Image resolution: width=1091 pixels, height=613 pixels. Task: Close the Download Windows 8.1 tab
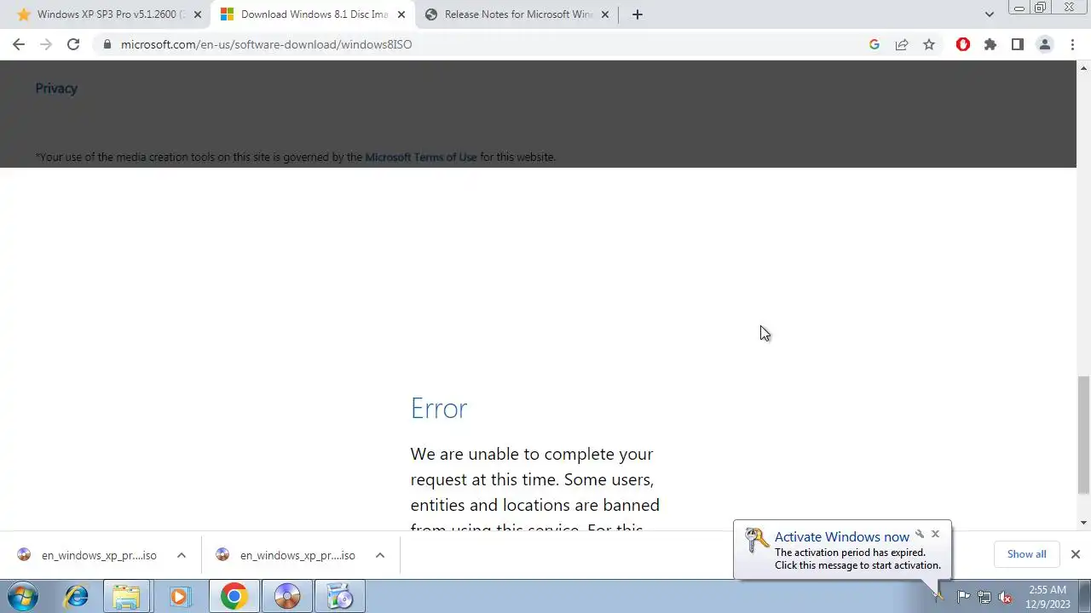(x=401, y=14)
